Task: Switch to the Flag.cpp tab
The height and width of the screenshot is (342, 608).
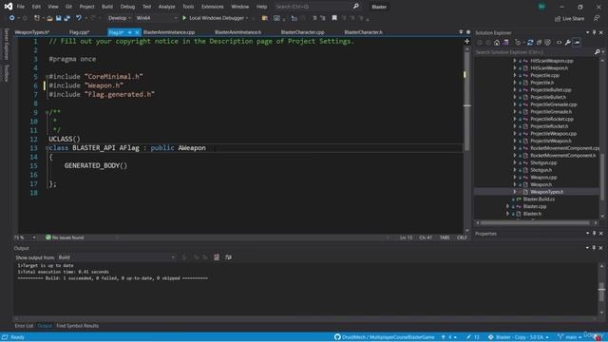Action: tap(79, 32)
